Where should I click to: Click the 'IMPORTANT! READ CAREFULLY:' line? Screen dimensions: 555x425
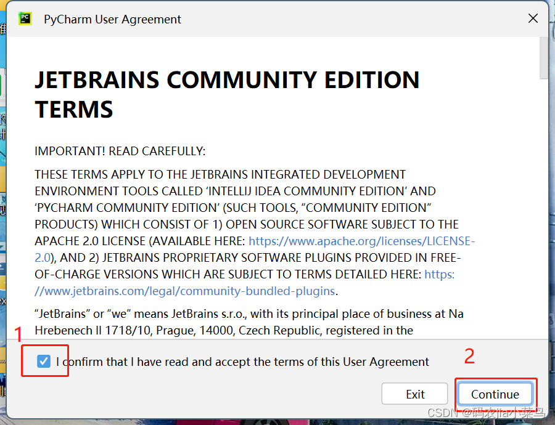point(120,152)
